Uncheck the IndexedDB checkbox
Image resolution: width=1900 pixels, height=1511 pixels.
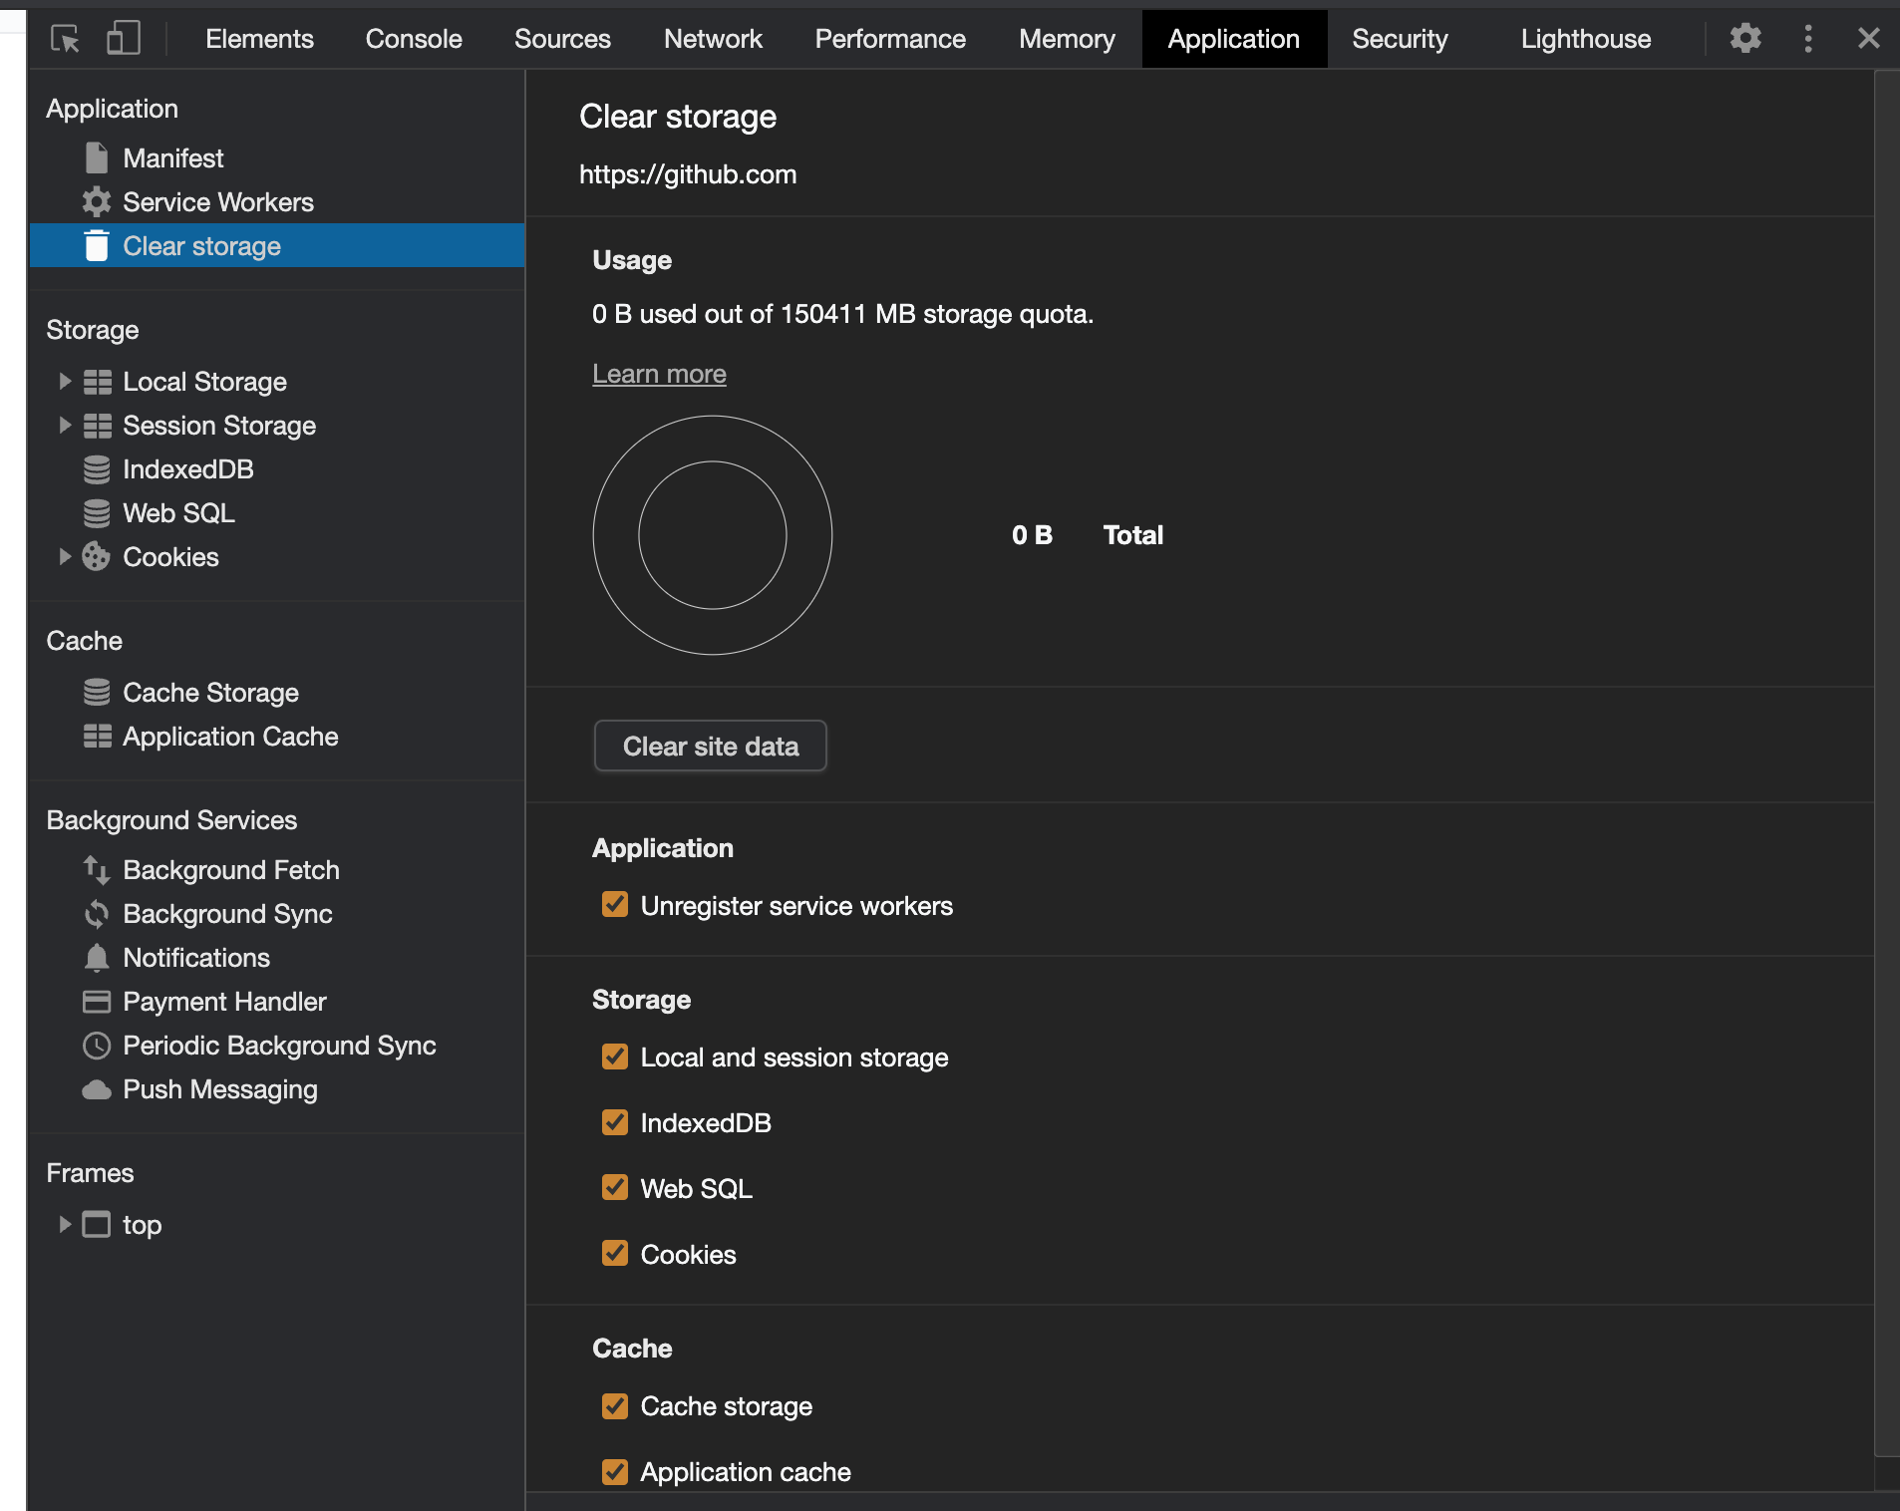pos(615,1121)
